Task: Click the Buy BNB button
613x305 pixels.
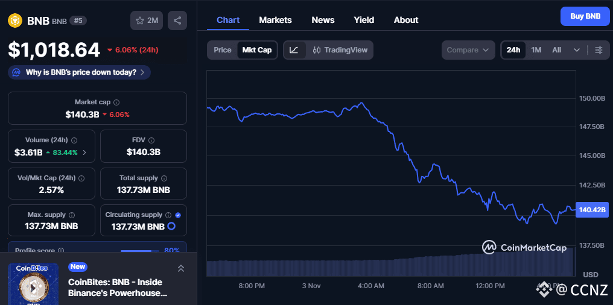Action: 585,16
